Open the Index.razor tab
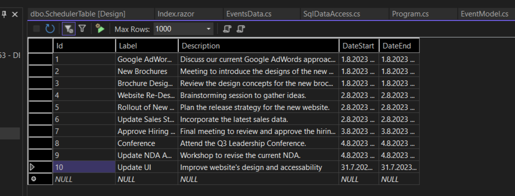Screen dimensions: 515x196 point(176,14)
